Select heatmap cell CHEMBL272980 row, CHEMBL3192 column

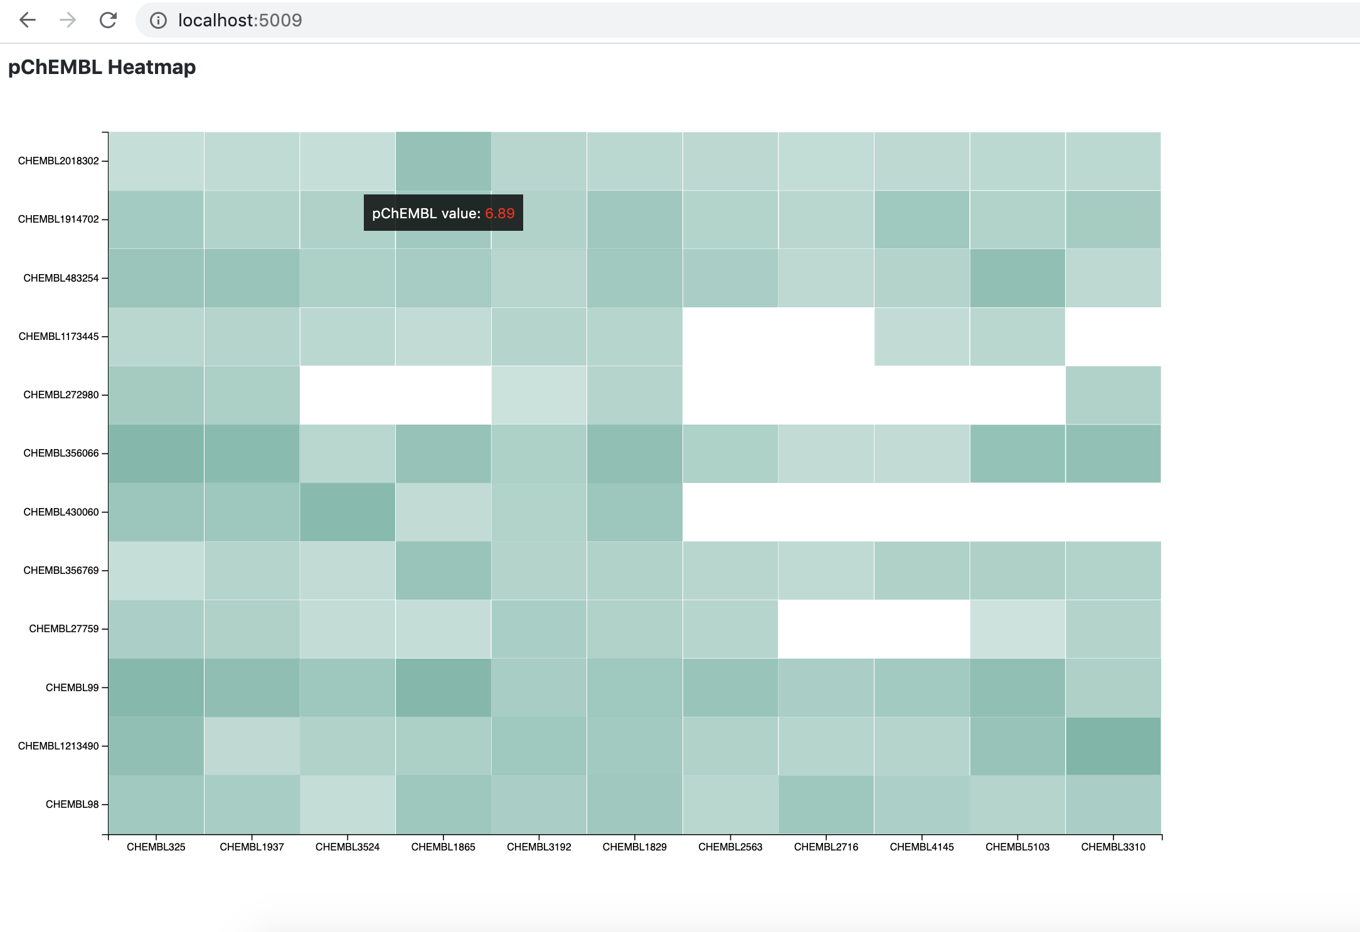(539, 395)
